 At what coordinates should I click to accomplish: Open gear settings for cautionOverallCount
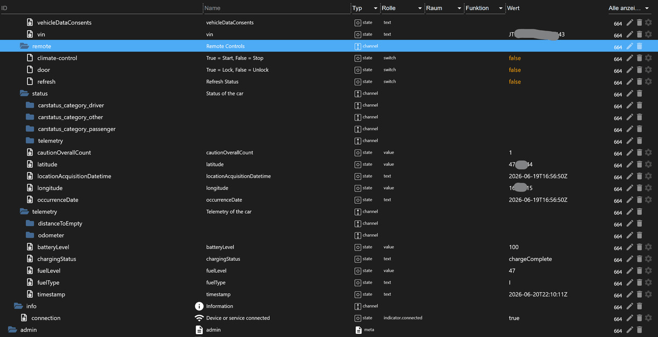(x=648, y=152)
